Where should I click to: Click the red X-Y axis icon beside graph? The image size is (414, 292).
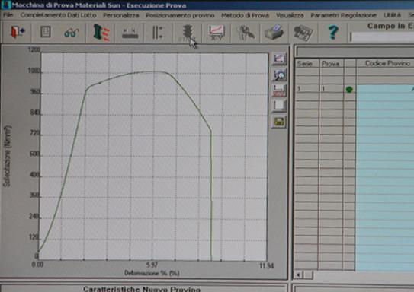pos(279,90)
